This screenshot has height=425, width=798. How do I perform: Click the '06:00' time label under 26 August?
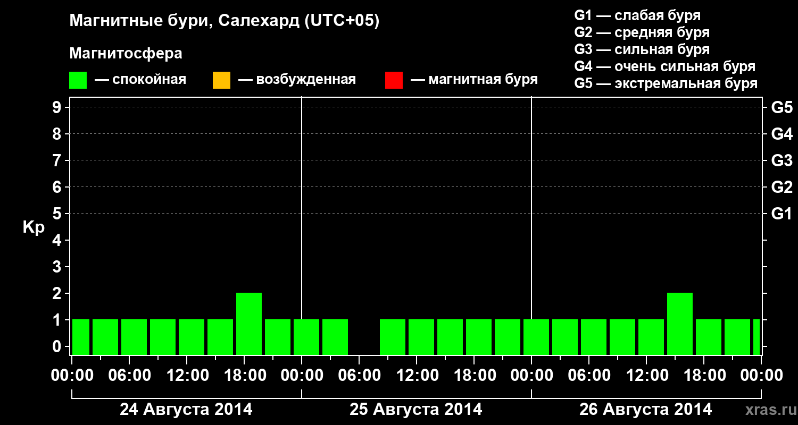[x=589, y=375]
